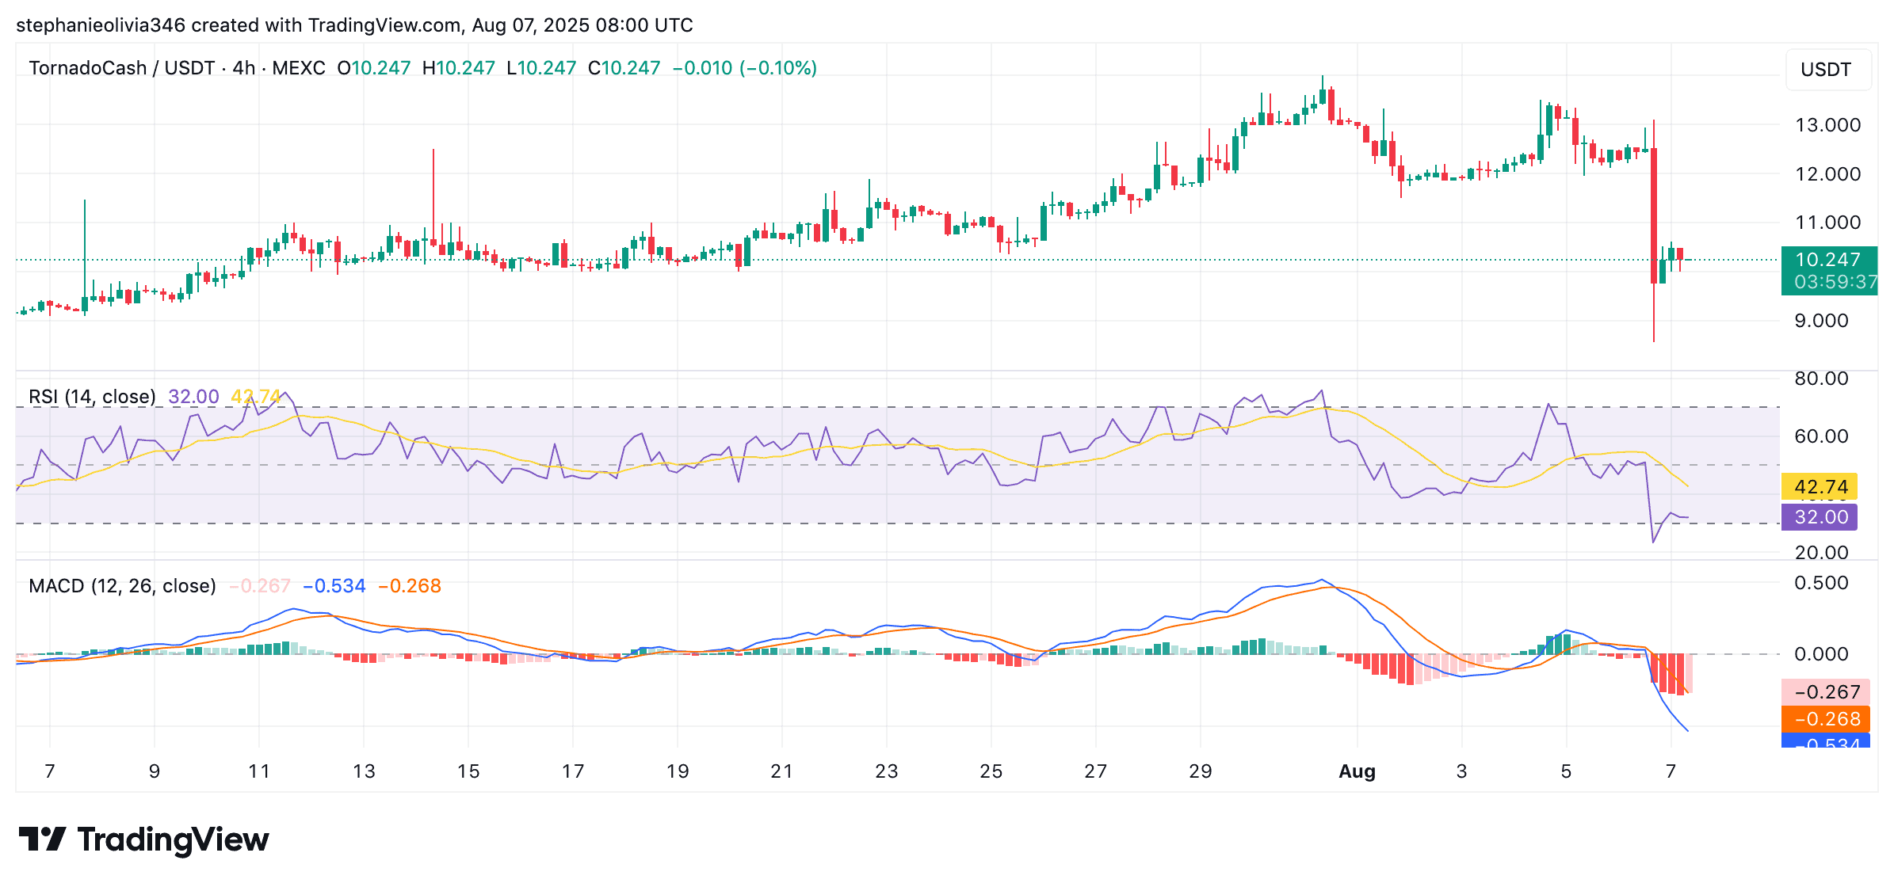Click the USDT currency button
1894x887 pixels.
[x=1826, y=70]
